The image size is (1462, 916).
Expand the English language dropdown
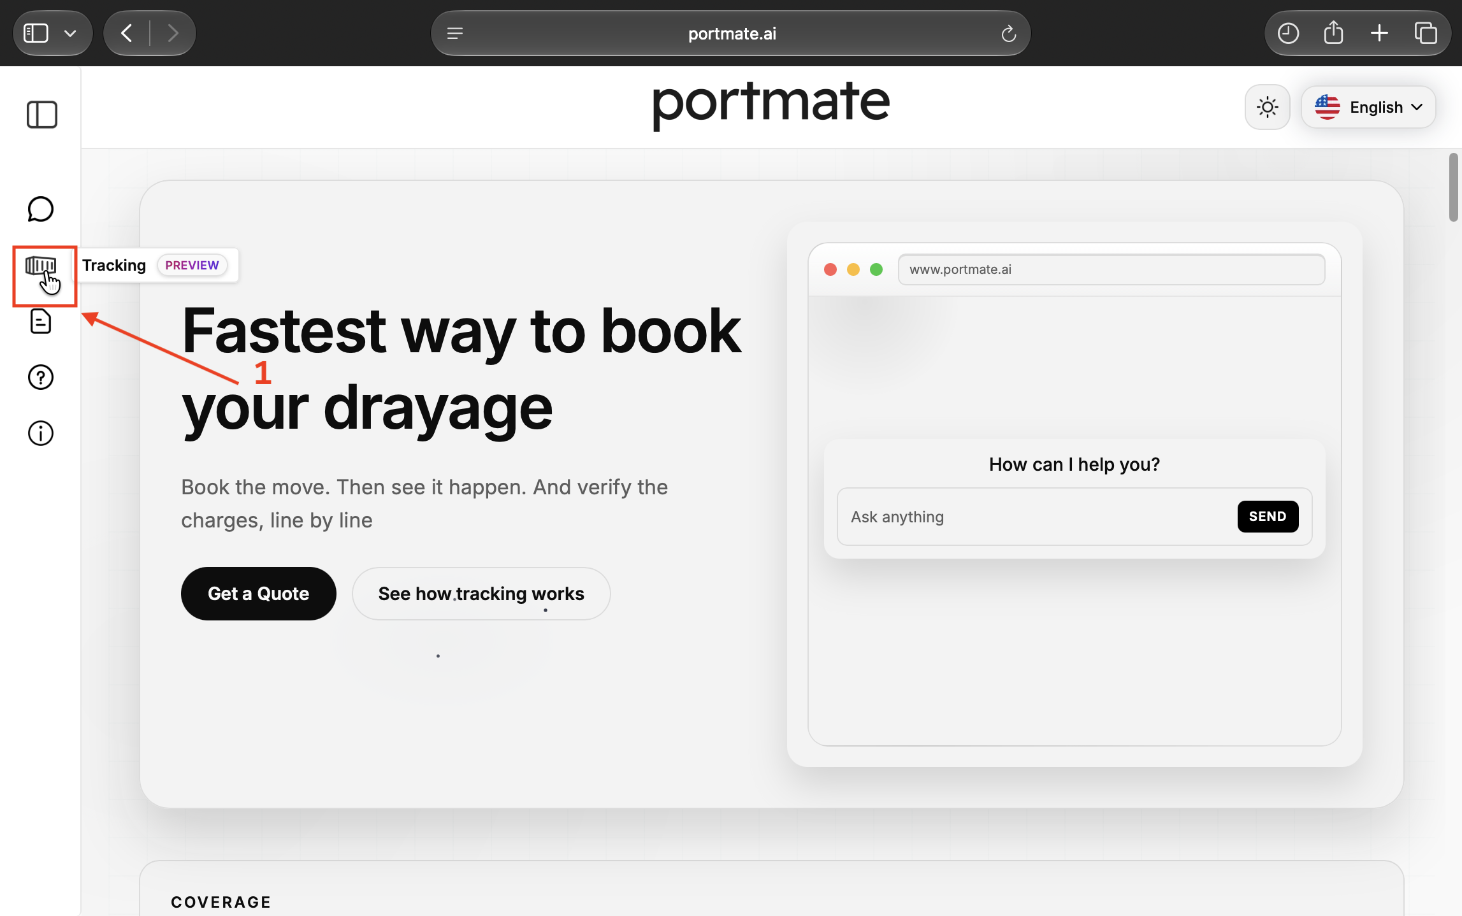[1368, 107]
